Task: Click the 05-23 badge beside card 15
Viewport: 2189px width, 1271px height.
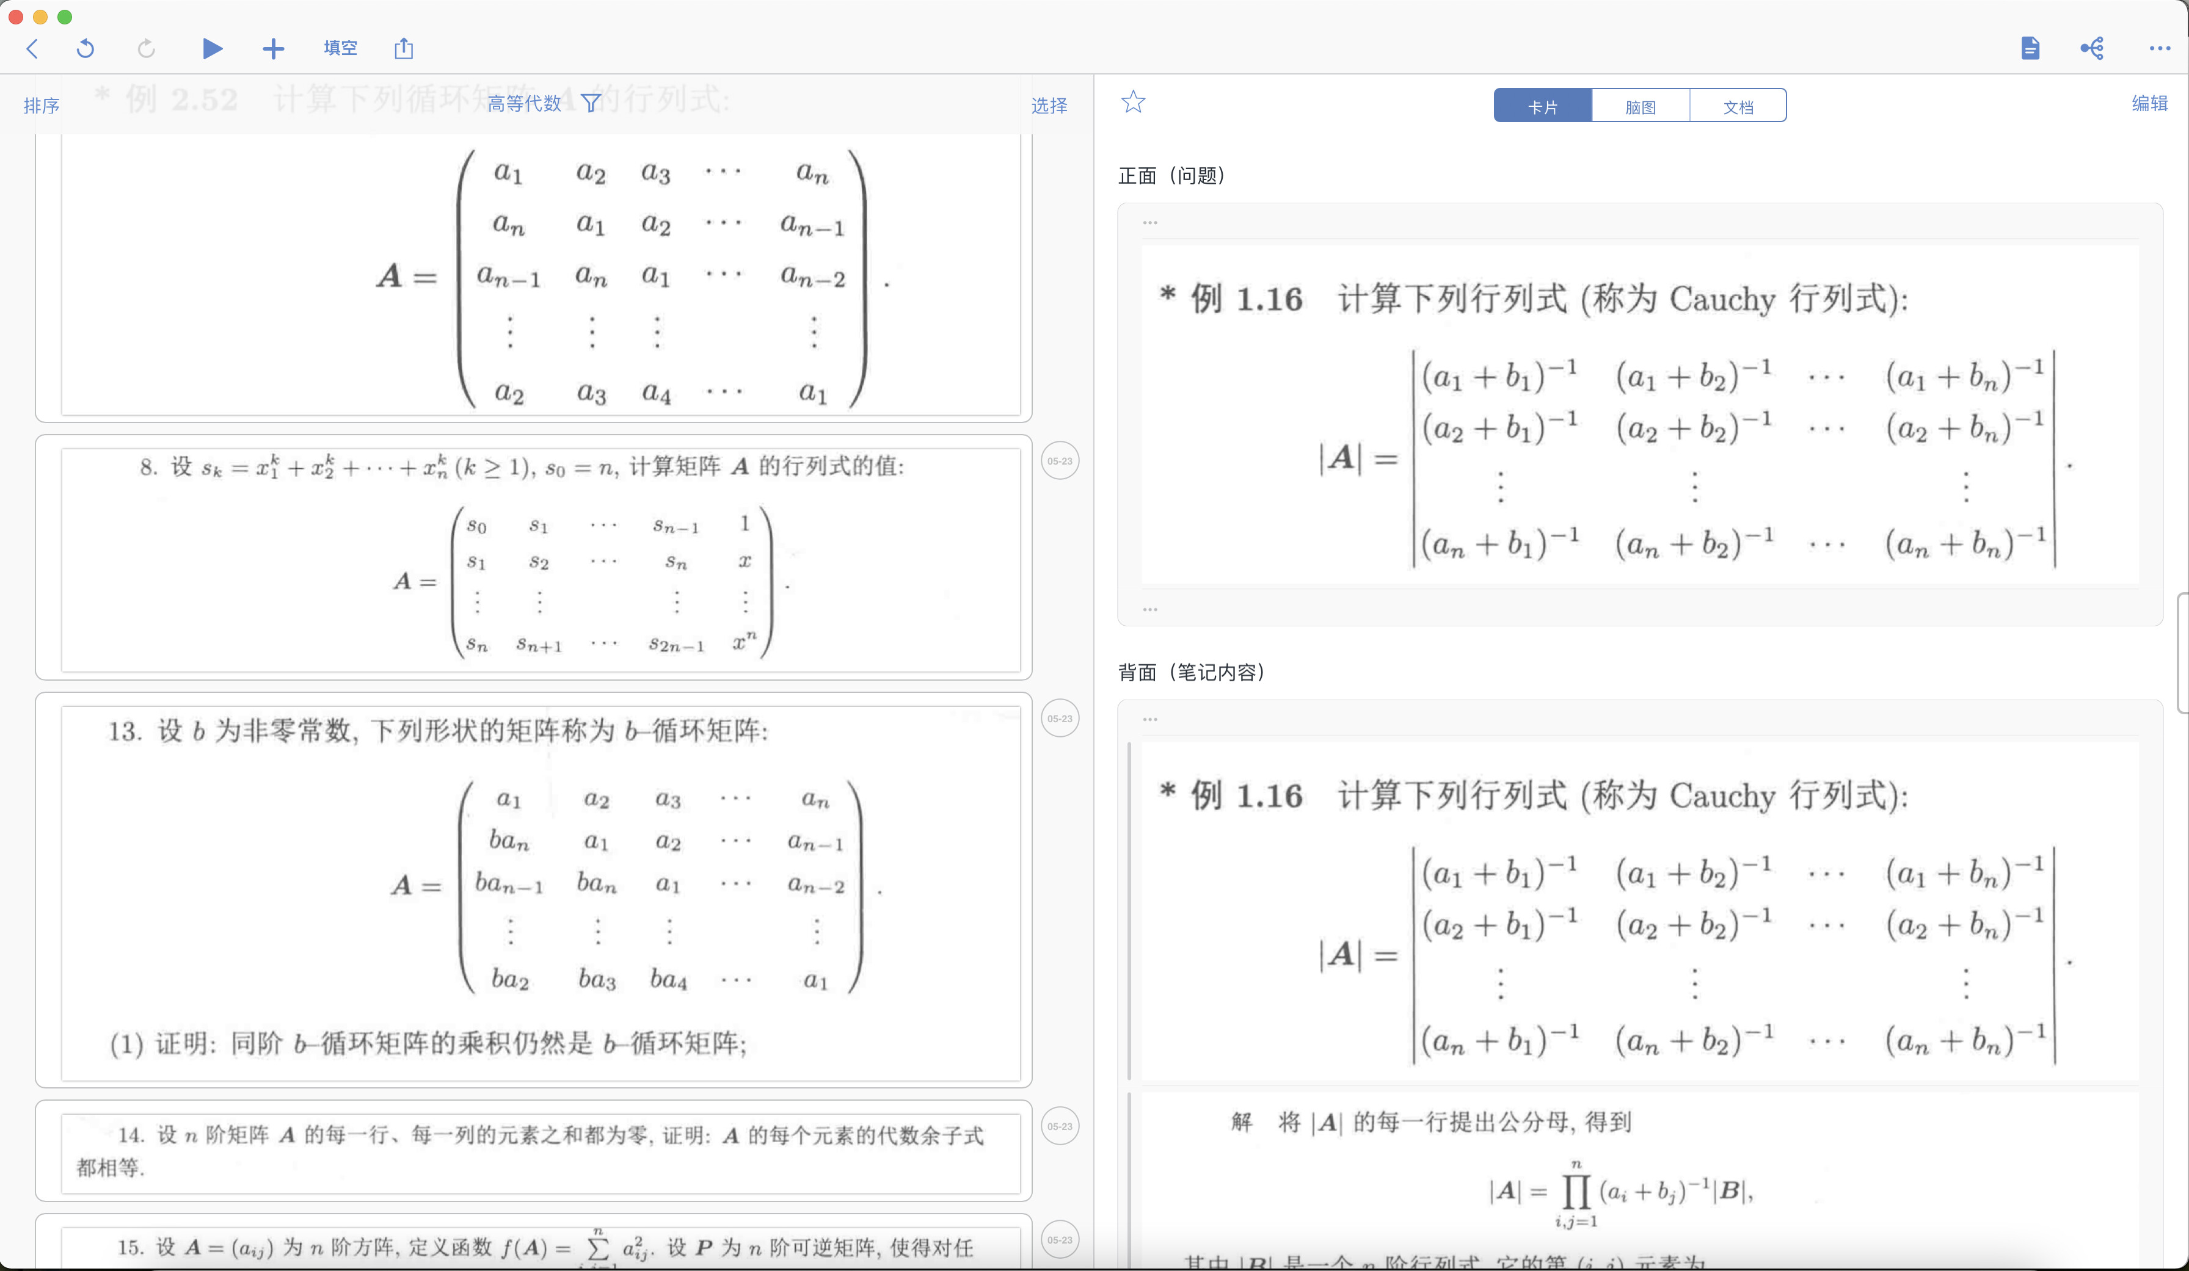Action: tap(1060, 1240)
